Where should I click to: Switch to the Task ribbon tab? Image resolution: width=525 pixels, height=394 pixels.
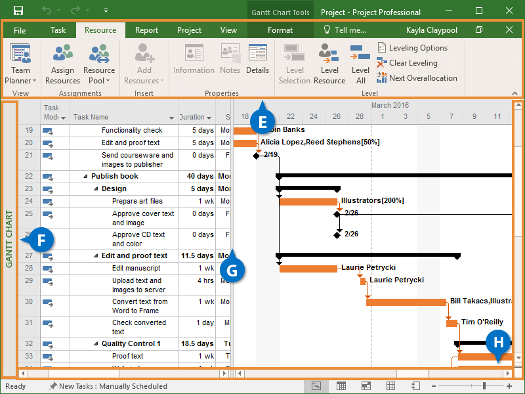click(58, 30)
